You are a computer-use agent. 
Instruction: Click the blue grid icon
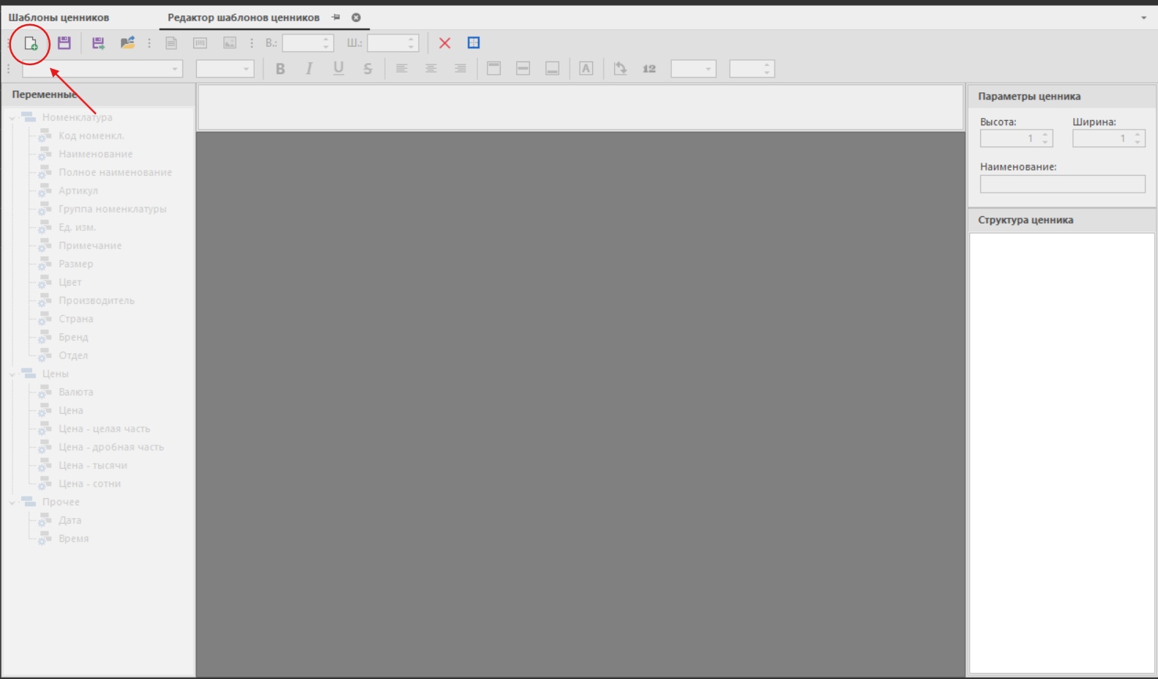[x=474, y=43]
